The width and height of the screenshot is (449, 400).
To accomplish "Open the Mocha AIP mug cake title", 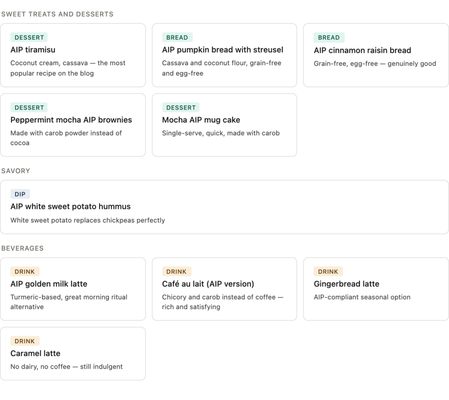I will tap(201, 120).
